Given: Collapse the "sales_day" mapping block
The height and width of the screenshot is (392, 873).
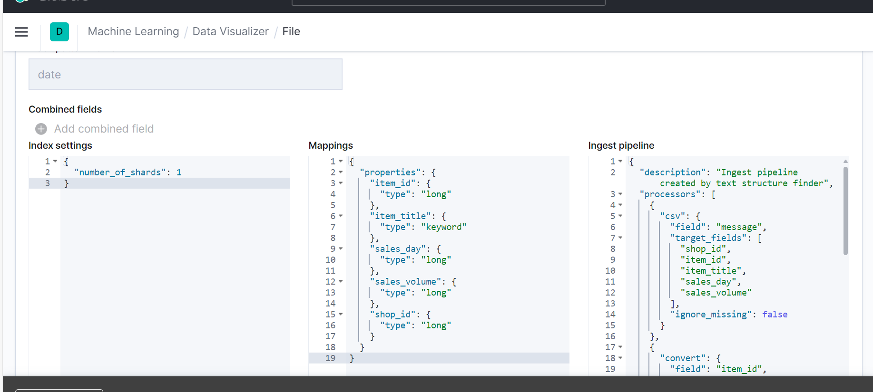Looking at the screenshot, I should (x=341, y=249).
